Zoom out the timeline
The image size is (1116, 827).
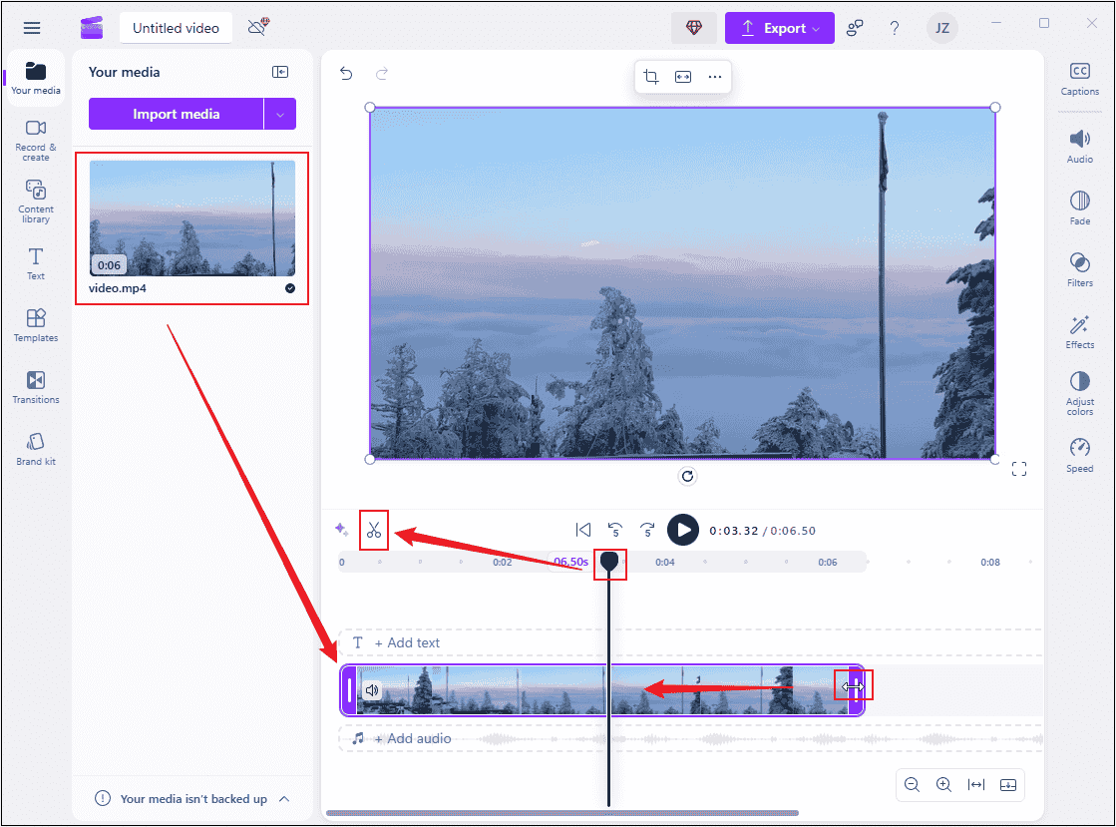coord(912,785)
